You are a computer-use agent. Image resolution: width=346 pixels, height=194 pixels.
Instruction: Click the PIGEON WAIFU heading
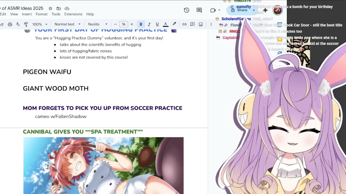point(47,72)
